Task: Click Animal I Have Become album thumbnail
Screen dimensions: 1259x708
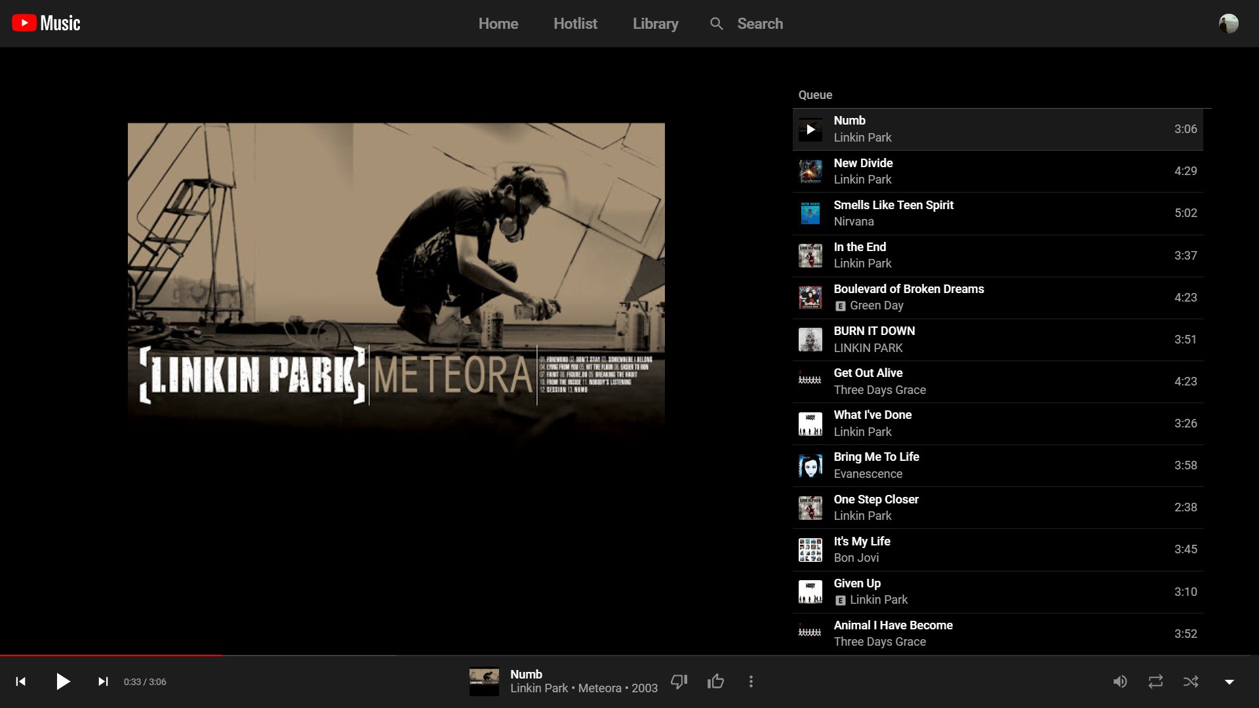Action: click(x=810, y=634)
